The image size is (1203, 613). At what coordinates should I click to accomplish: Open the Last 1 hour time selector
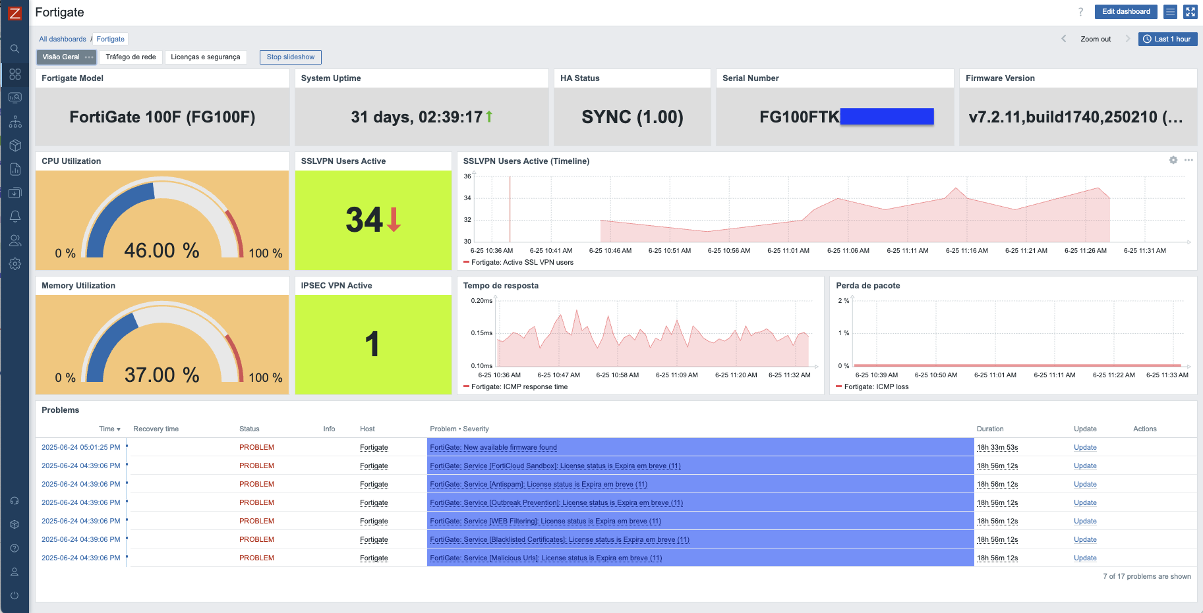tap(1167, 39)
